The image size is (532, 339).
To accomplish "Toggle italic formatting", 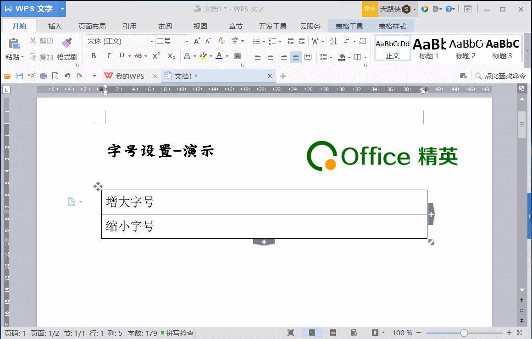I will pos(107,56).
